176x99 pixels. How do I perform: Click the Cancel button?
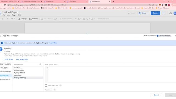[156, 95]
